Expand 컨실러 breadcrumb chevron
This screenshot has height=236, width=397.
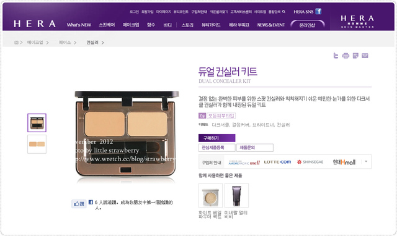(x=102, y=43)
